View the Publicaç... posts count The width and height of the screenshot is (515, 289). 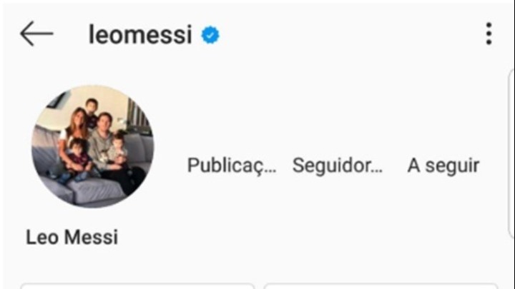232,166
